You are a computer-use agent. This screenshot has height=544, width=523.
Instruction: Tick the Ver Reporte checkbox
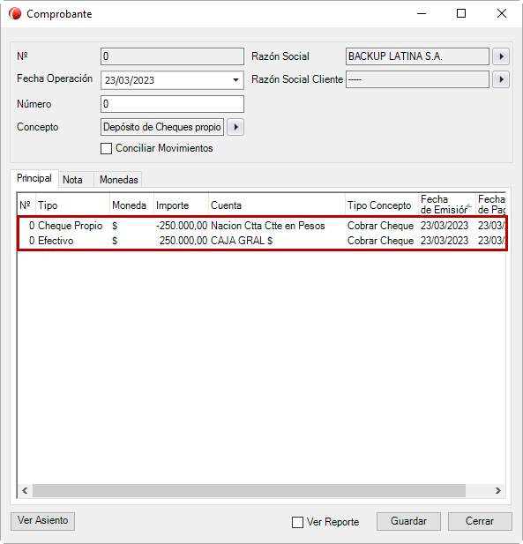297,522
